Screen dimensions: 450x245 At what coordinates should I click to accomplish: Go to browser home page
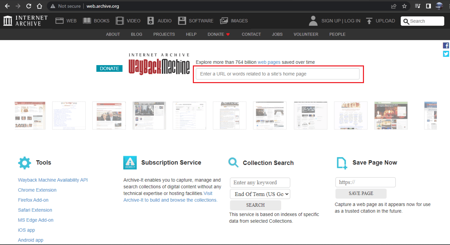(40, 6)
